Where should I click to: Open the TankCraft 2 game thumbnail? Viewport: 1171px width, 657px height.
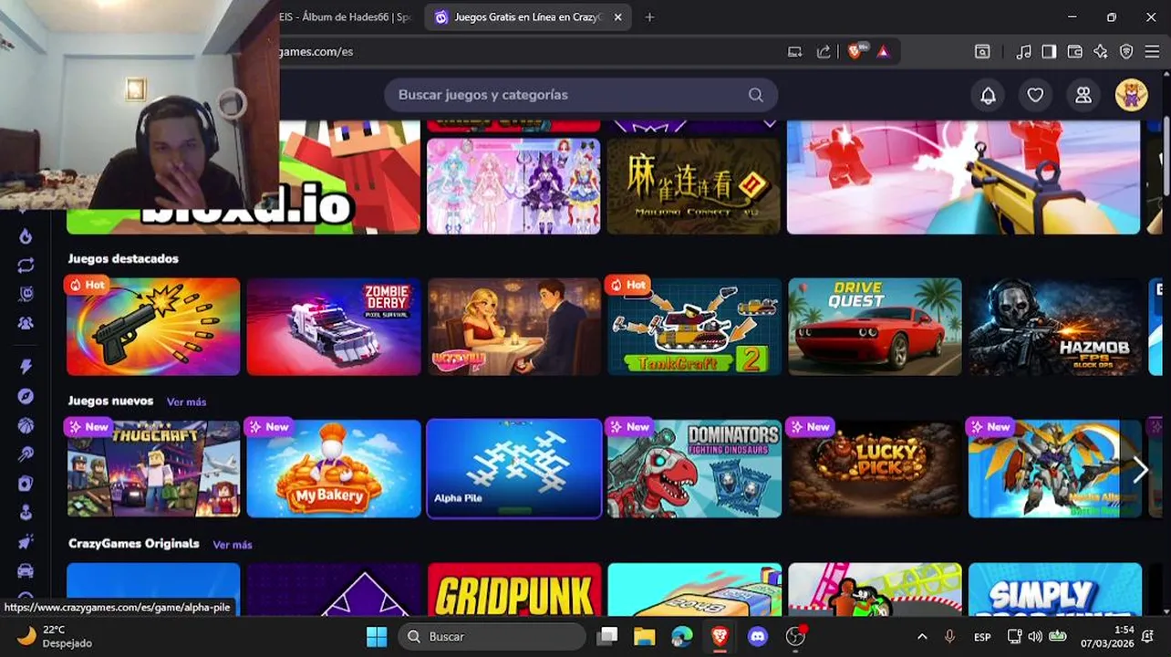(695, 327)
